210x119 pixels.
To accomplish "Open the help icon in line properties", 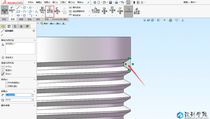I will (34, 31).
